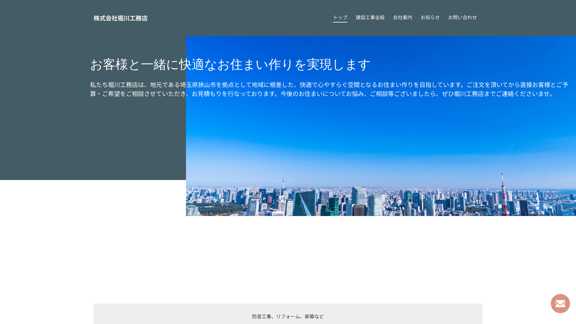This screenshot has width=576, height=324.
Task: Click the 防音工事、リフォーム、新築など text
Action: tap(288, 316)
